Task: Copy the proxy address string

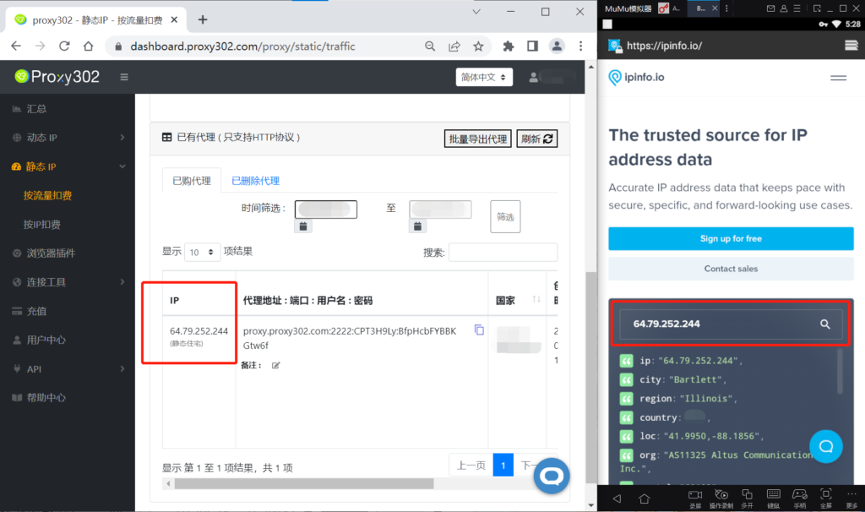Action: 479,330
